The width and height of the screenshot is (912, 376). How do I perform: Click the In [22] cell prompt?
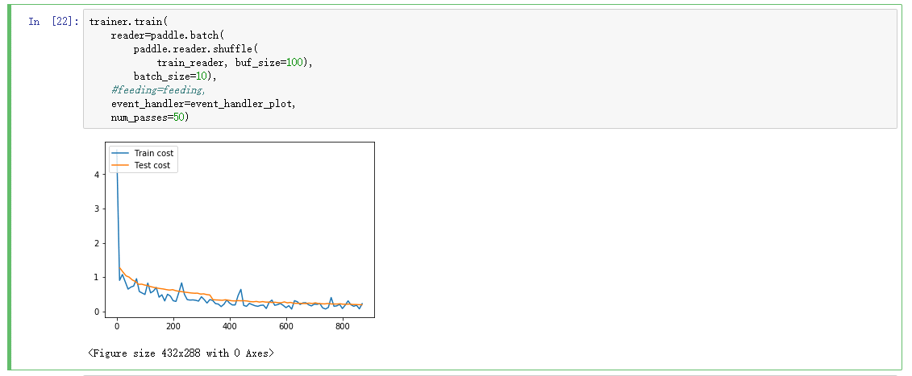(53, 22)
